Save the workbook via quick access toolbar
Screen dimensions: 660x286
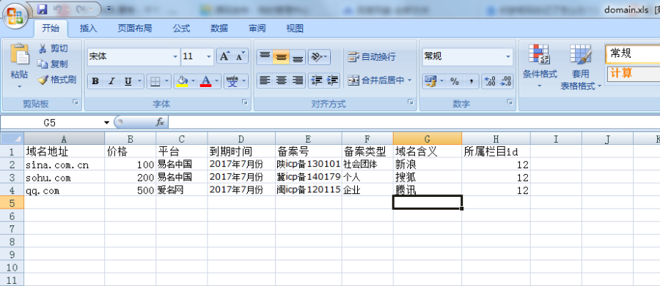click(x=42, y=9)
